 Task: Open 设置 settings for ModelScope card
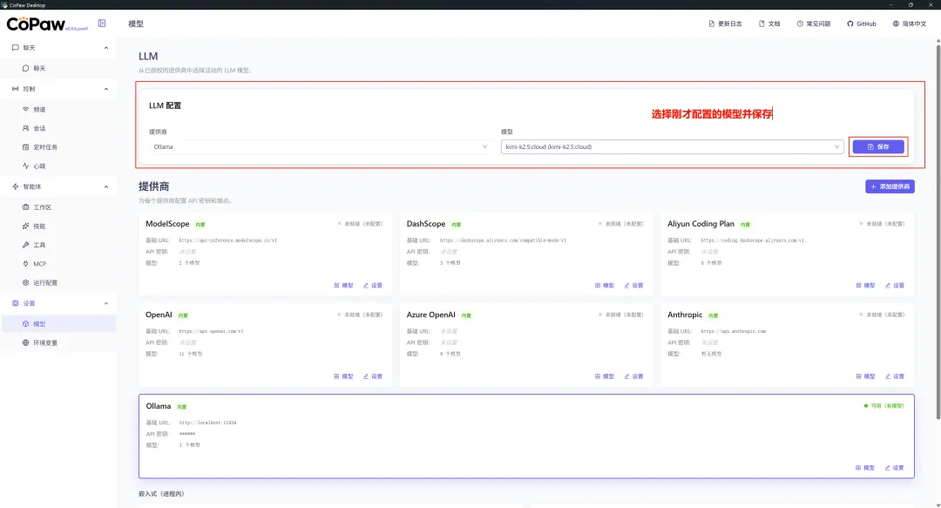click(x=373, y=285)
